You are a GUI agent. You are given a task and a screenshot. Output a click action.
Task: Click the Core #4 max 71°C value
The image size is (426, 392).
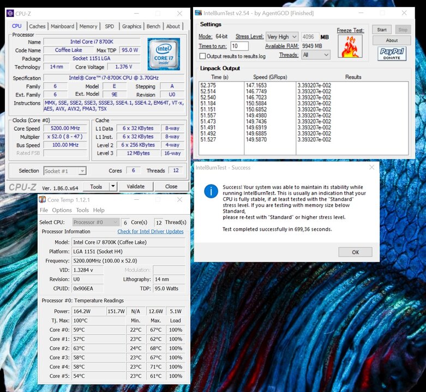click(155, 366)
